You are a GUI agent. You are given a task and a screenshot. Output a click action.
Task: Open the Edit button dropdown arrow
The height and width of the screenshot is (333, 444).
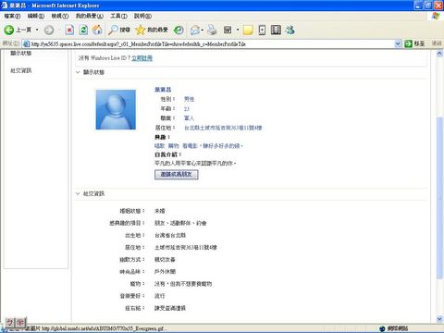coord(238,30)
